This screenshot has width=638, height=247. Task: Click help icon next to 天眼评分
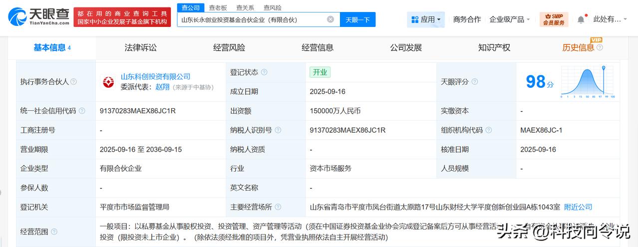(475, 82)
